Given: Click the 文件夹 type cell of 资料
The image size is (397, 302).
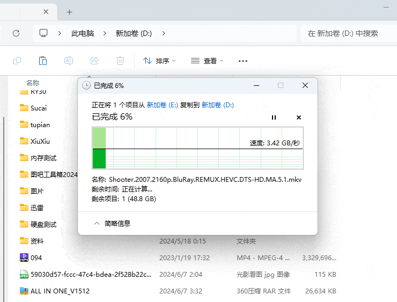Looking at the screenshot, I should pos(246,241).
